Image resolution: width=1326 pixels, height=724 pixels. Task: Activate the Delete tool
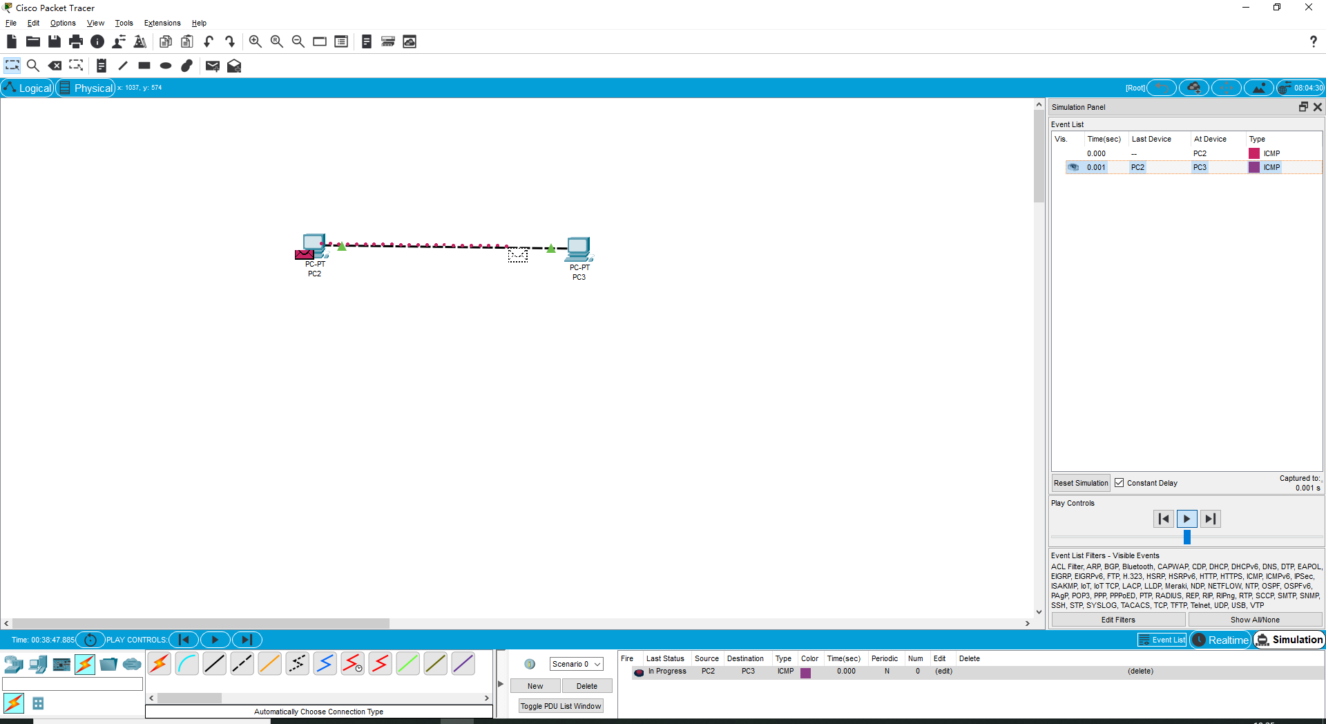55,66
